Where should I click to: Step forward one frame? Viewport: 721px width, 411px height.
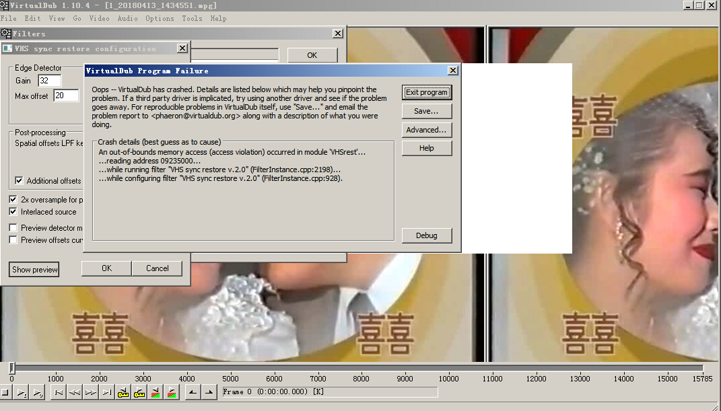coord(91,393)
